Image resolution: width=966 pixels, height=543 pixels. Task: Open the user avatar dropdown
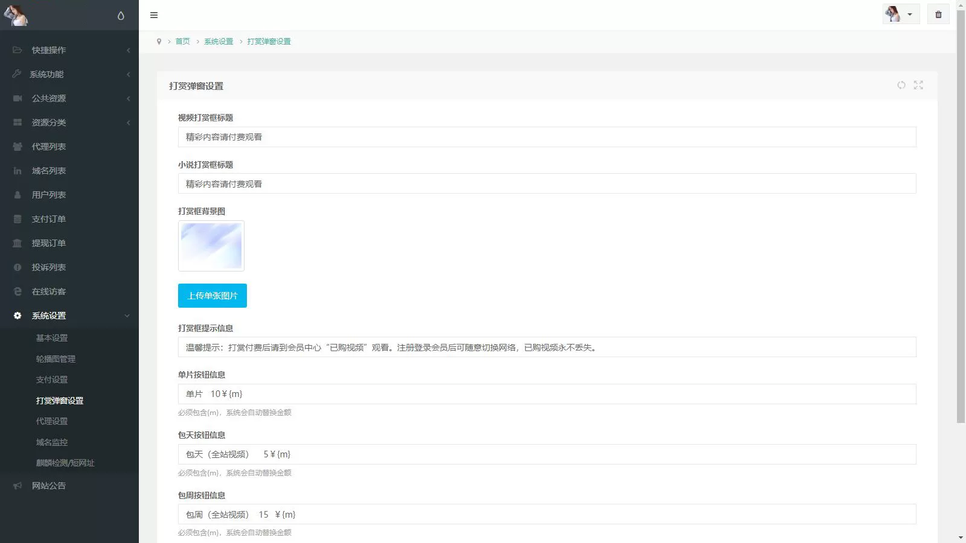click(x=901, y=14)
